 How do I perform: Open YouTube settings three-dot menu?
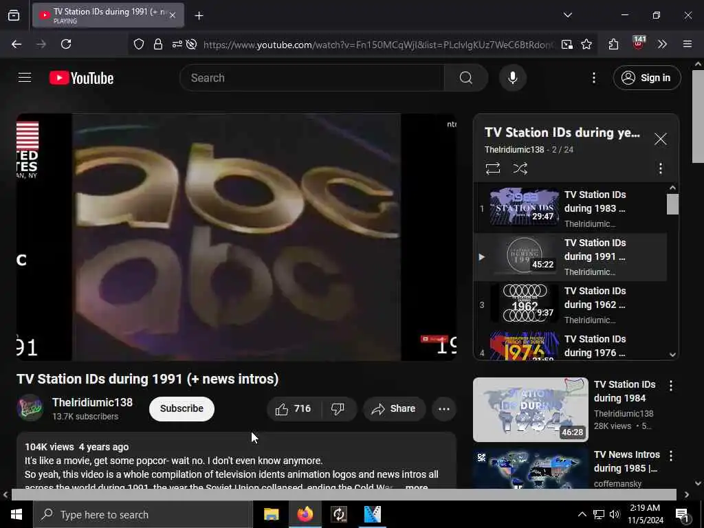(594, 78)
